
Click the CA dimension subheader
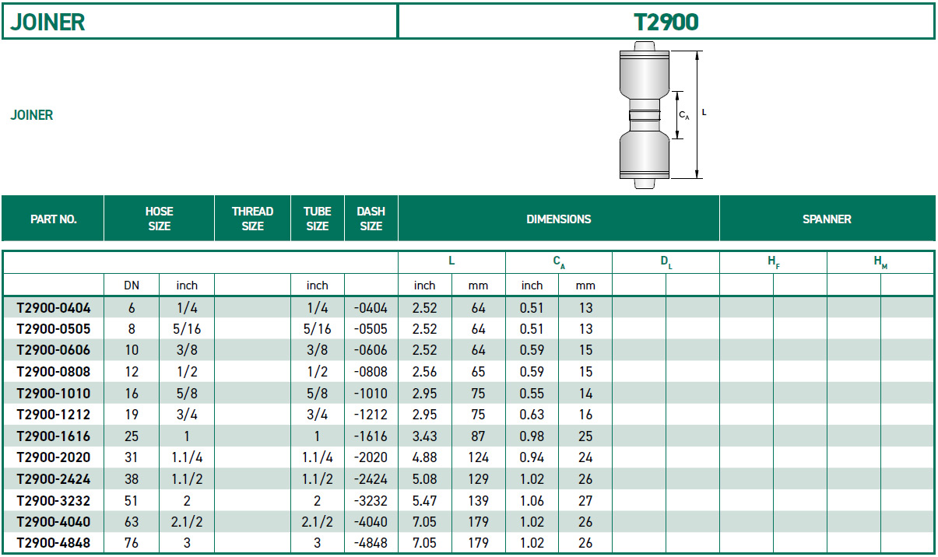point(559,263)
